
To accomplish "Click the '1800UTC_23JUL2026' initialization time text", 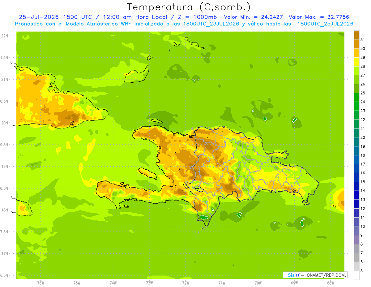I will point(212,24).
